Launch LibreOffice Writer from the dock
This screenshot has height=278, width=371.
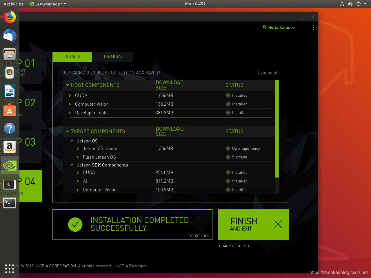10,91
